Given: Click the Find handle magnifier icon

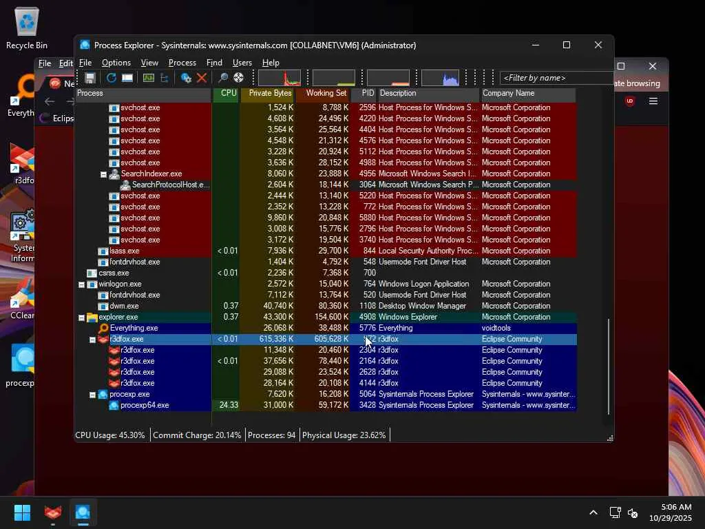Looking at the screenshot, I should 222,78.
